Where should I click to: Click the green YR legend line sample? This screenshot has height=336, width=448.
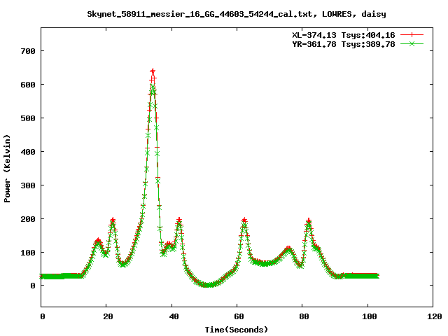coord(412,44)
